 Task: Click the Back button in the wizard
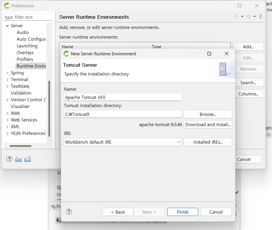point(118,212)
